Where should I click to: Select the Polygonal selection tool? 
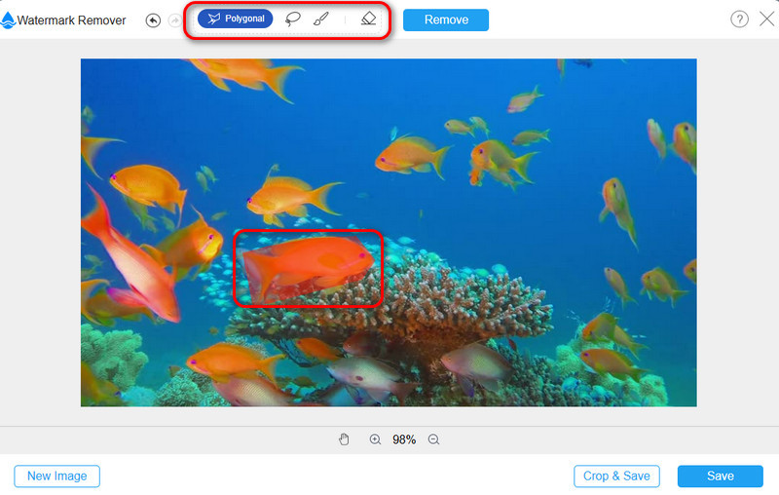click(236, 19)
